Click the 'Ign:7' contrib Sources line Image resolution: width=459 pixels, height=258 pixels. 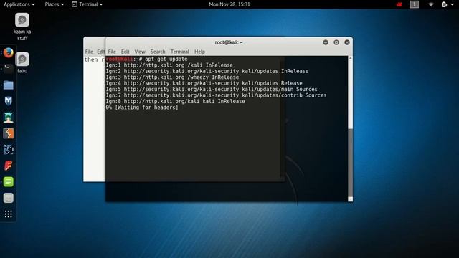click(x=216, y=95)
